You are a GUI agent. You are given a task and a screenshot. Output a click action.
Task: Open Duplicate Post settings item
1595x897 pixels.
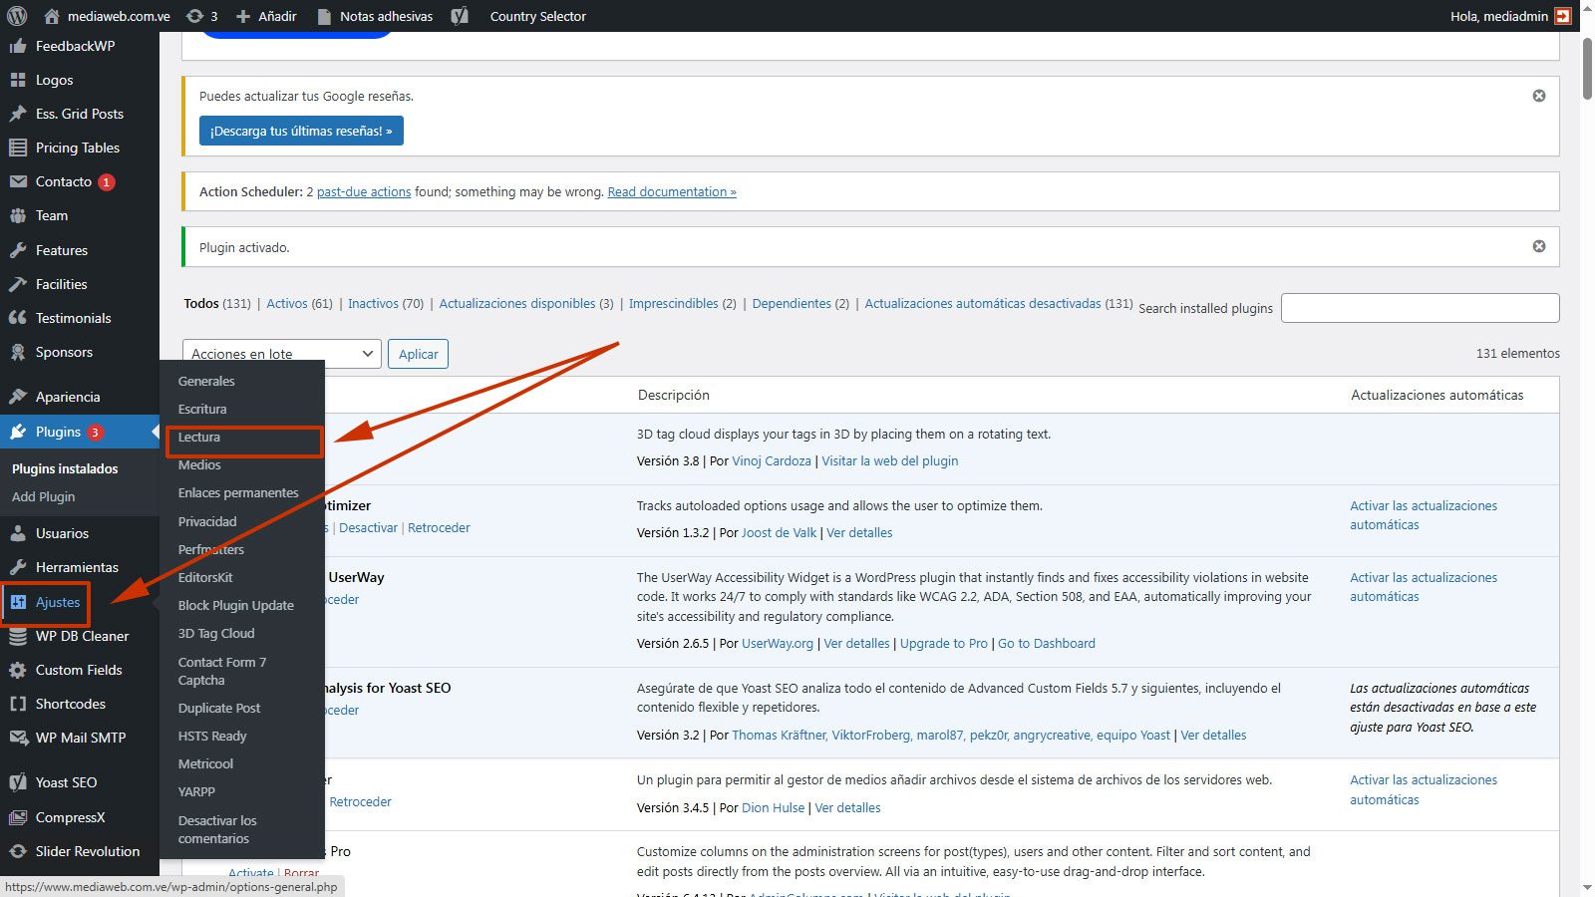tap(219, 708)
